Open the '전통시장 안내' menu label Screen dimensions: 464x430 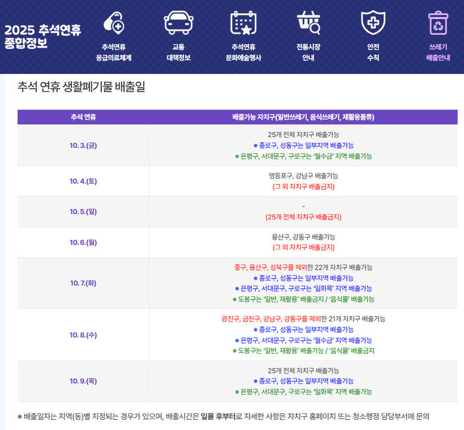[308, 52]
